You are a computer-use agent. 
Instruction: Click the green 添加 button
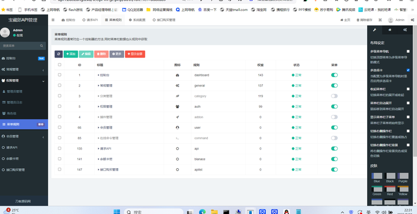(x=71, y=54)
